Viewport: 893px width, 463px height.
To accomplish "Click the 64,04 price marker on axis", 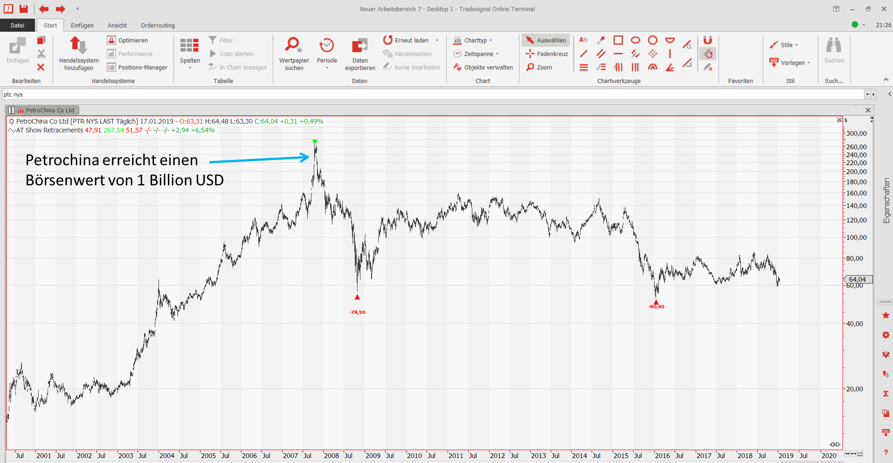I will (x=857, y=279).
